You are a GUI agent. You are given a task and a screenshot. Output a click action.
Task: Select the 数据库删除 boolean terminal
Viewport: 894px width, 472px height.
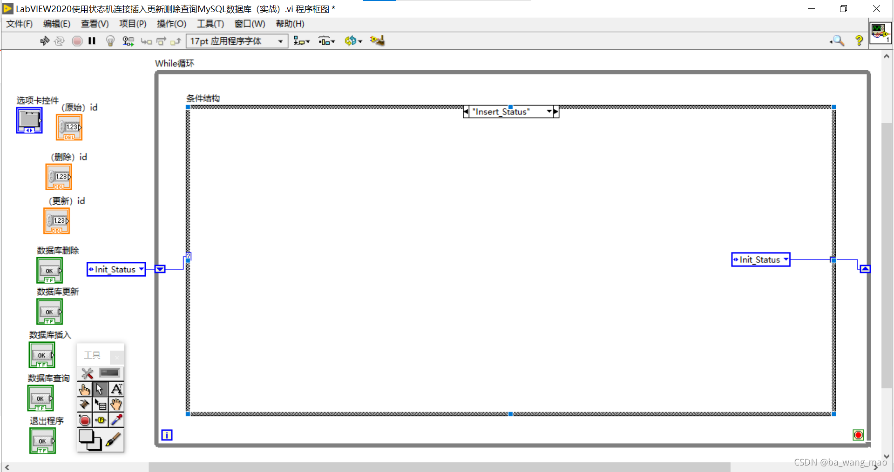point(49,271)
